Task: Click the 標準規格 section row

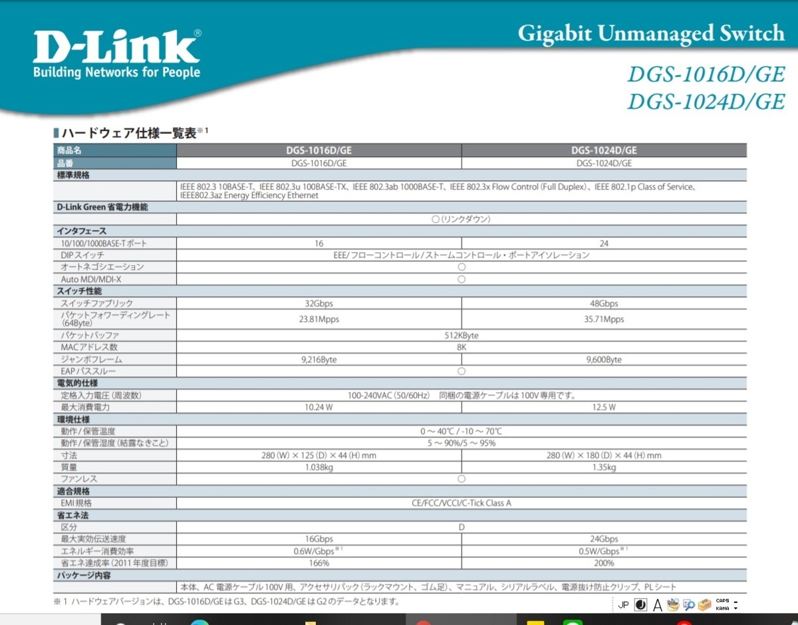Action: pos(400,176)
